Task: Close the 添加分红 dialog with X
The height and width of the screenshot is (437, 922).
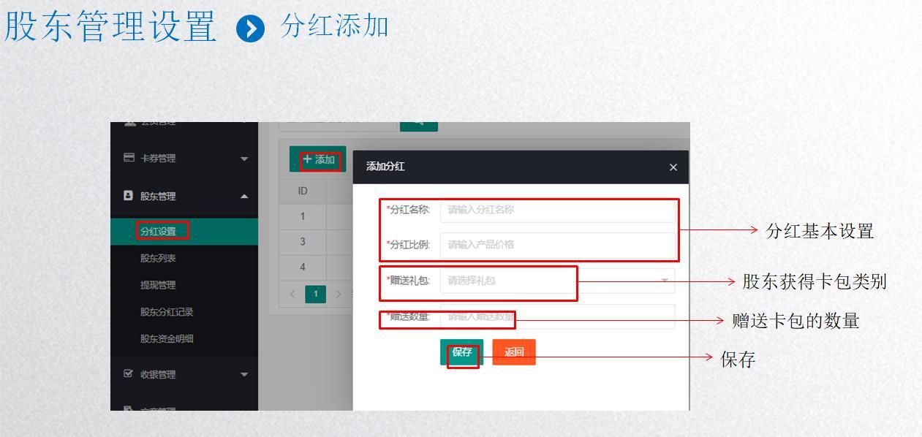Action: click(x=673, y=167)
